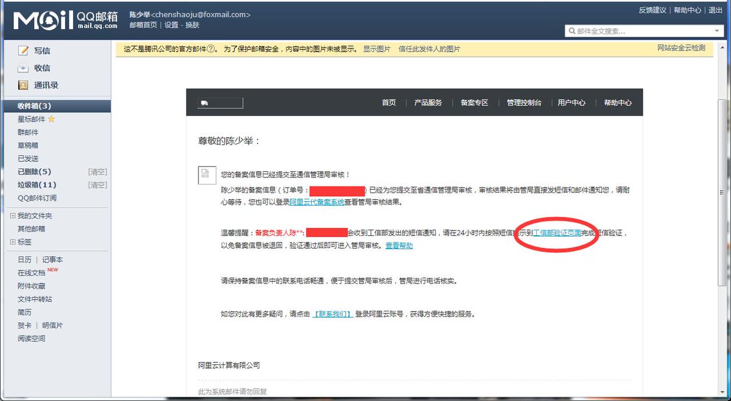Open the 草稿箱 folder
The image size is (731, 401).
coord(28,146)
